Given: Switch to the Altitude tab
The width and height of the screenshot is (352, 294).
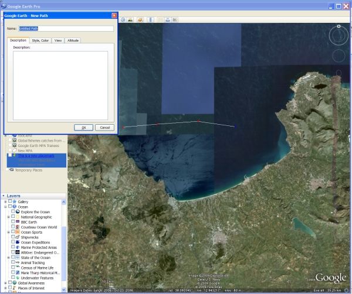Looking at the screenshot, I should 73,40.
